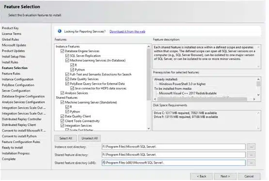Click prerequisites list scroll-up arrow
The image size is (269, 181).
tap(258, 79)
